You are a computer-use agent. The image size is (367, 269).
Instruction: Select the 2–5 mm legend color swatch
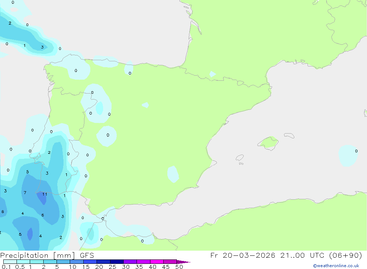coord(50,262)
